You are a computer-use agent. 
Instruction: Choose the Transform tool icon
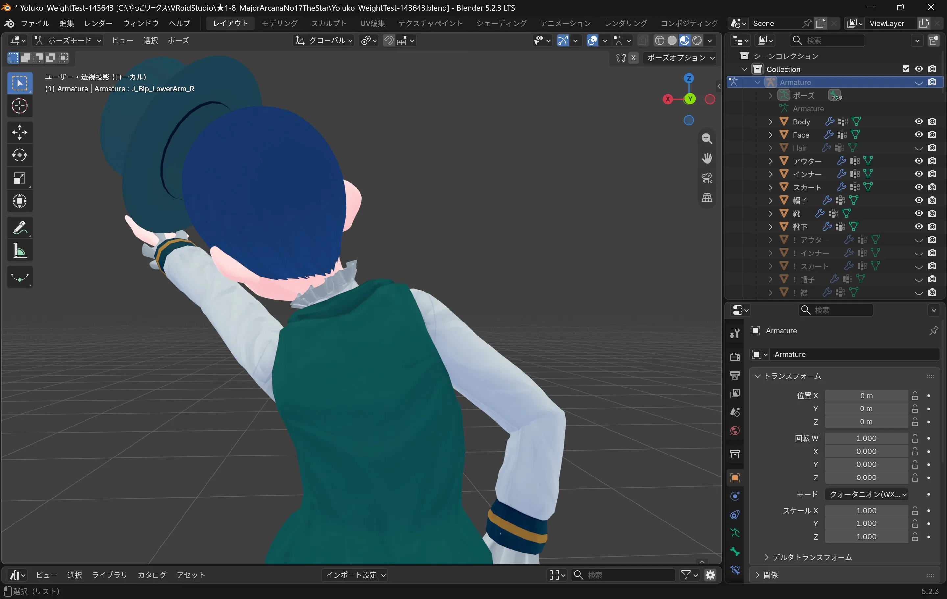[x=19, y=201]
